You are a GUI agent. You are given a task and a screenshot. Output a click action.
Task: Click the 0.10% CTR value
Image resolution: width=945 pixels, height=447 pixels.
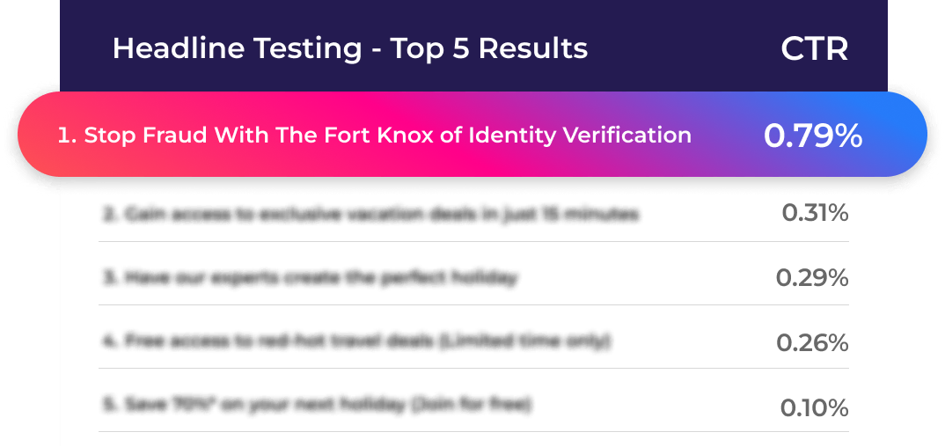[x=814, y=407]
